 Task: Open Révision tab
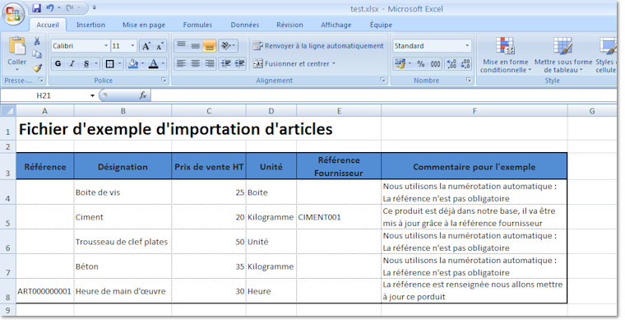point(289,25)
